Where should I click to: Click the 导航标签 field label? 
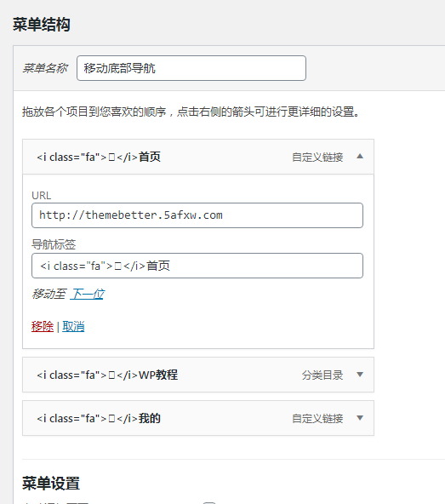pyautogui.click(x=54, y=244)
